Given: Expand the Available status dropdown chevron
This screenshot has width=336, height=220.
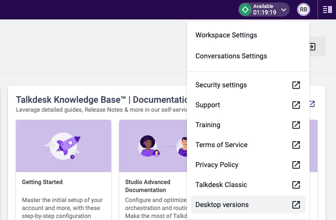Looking at the screenshot, I should point(284,9).
